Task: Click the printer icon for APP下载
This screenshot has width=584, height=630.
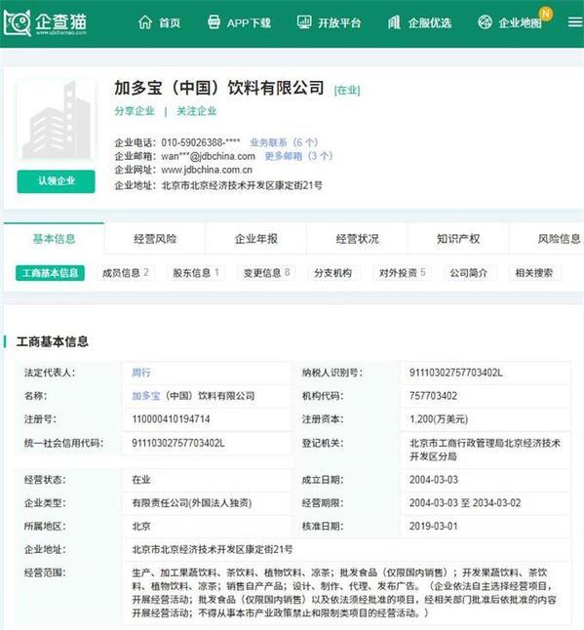Action: tap(214, 22)
